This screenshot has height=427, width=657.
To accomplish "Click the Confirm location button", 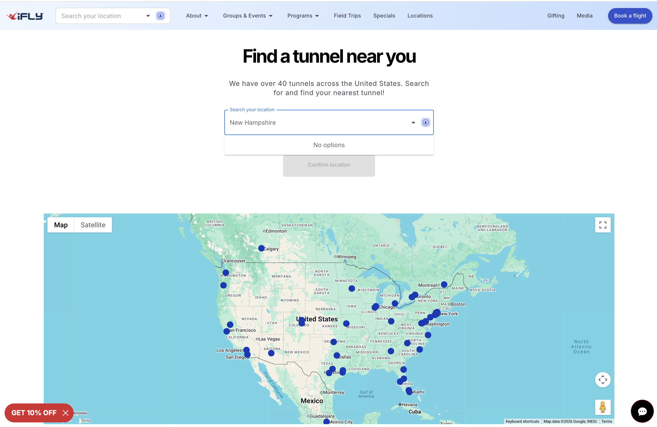I will click(329, 165).
